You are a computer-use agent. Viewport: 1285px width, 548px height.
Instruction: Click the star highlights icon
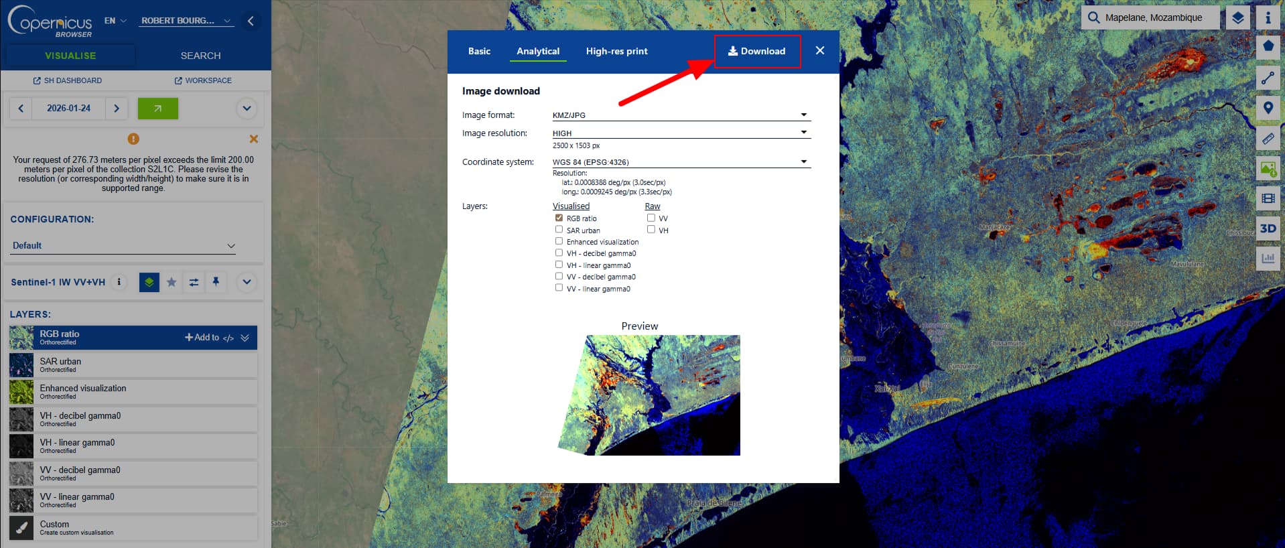coord(172,282)
